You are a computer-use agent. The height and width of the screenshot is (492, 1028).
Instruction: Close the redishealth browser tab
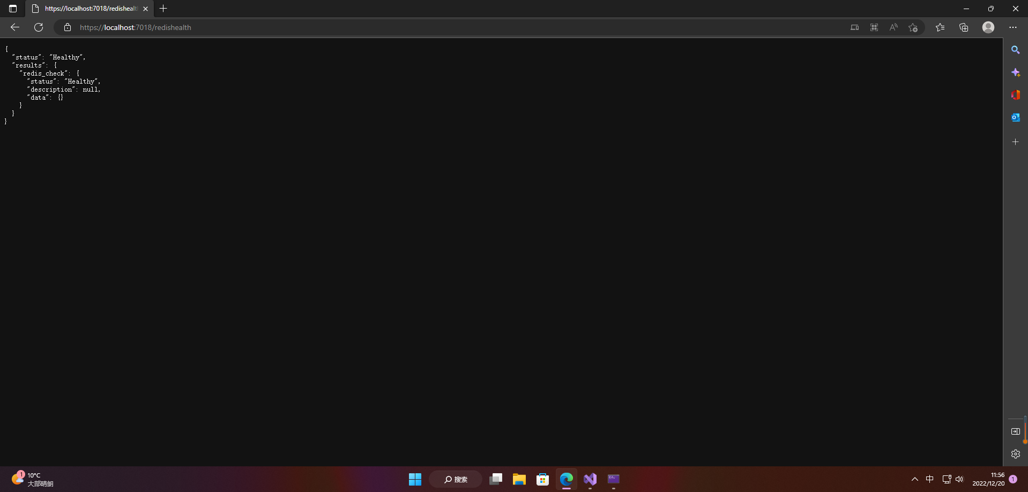click(145, 9)
